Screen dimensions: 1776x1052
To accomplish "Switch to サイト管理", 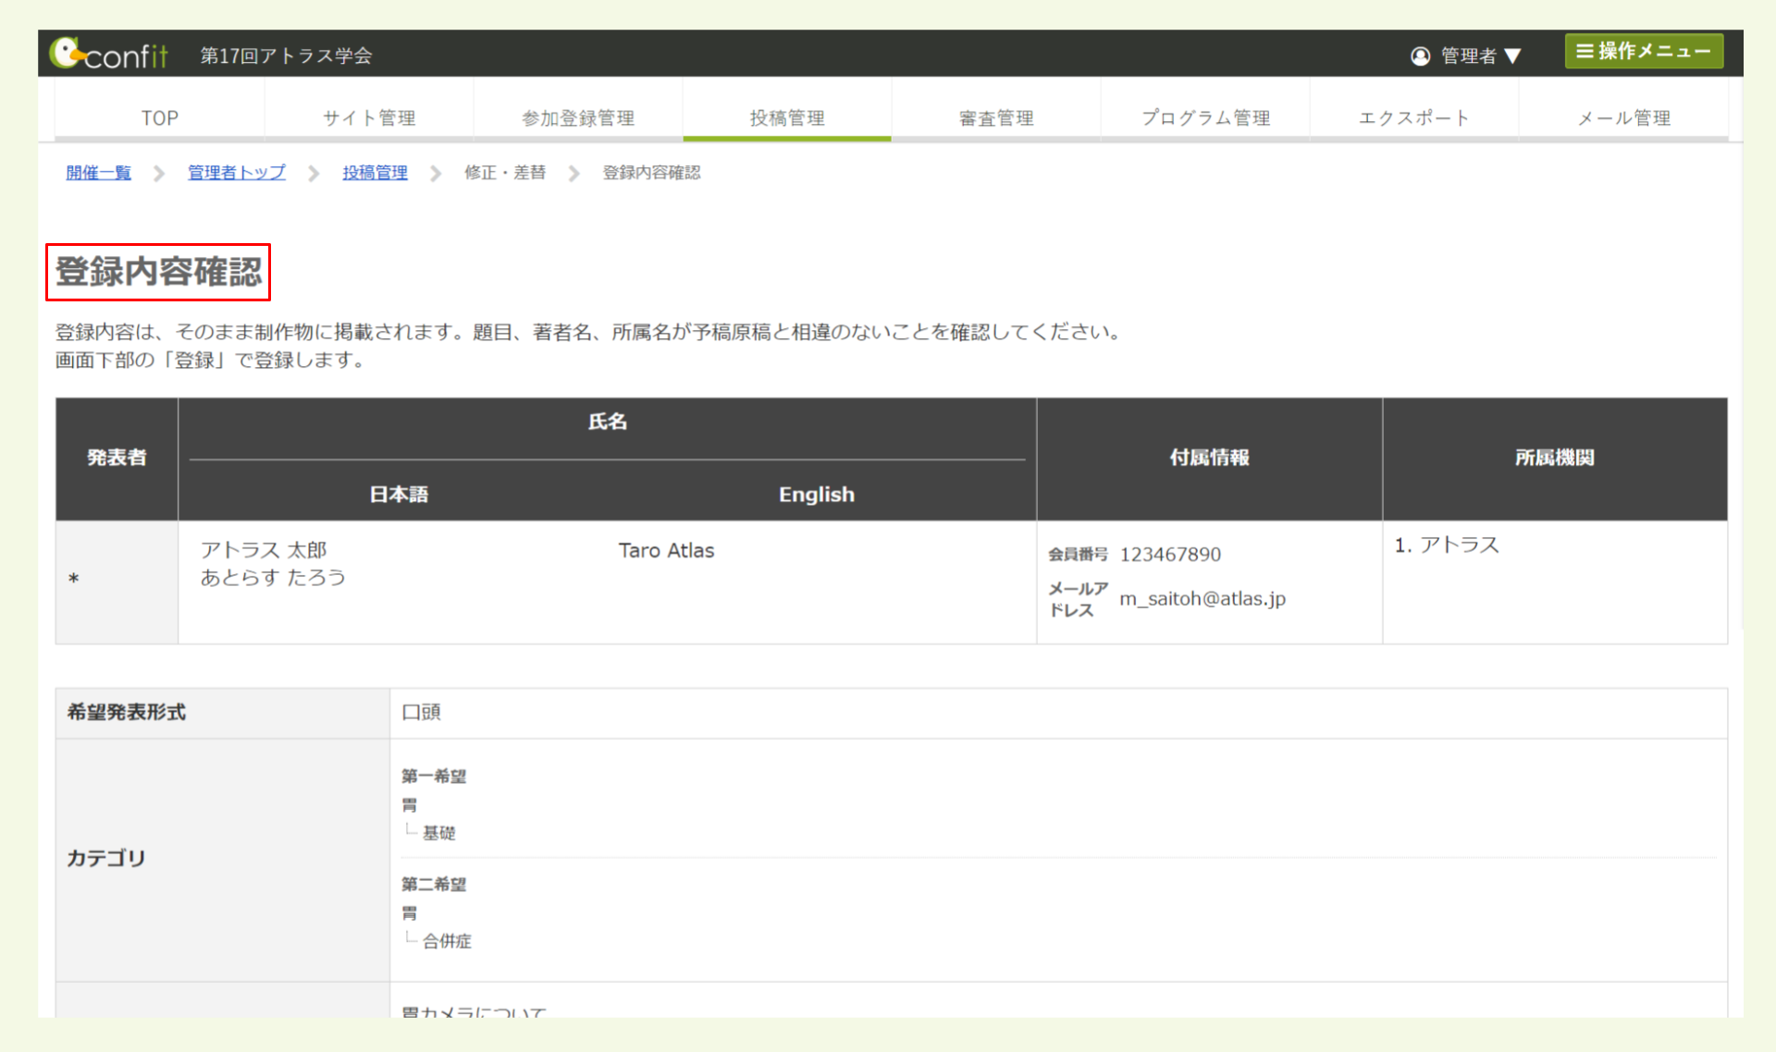I will [x=369, y=117].
